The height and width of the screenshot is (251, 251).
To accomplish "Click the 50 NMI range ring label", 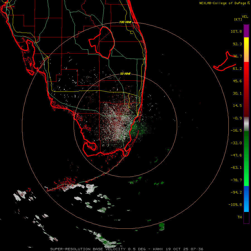I will pyautogui.click(x=125, y=74).
